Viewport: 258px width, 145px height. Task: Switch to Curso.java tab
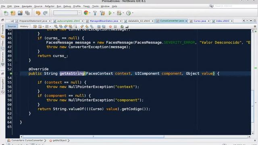pyautogui.click(x=200, y=21)
